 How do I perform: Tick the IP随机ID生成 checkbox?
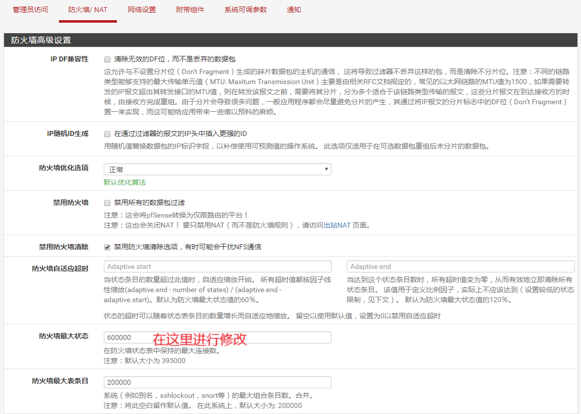[x=107, y=134]
